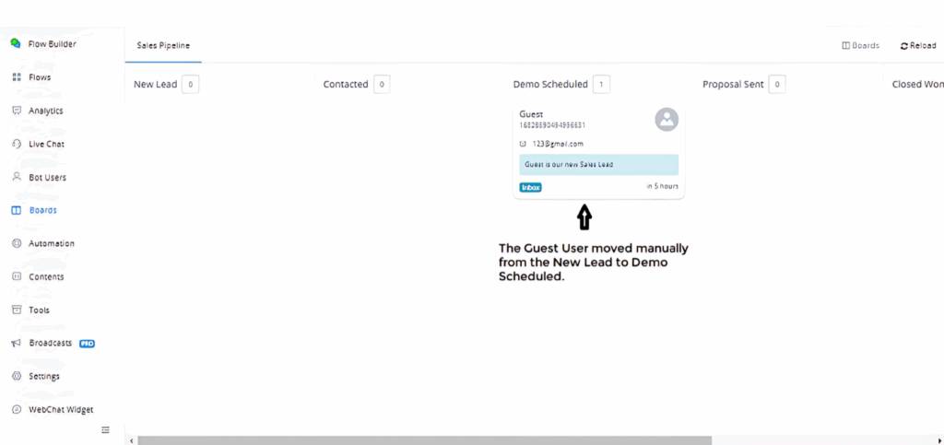
Task: Select the Automation sidebar icon
Action: click(x=17, y=243)
